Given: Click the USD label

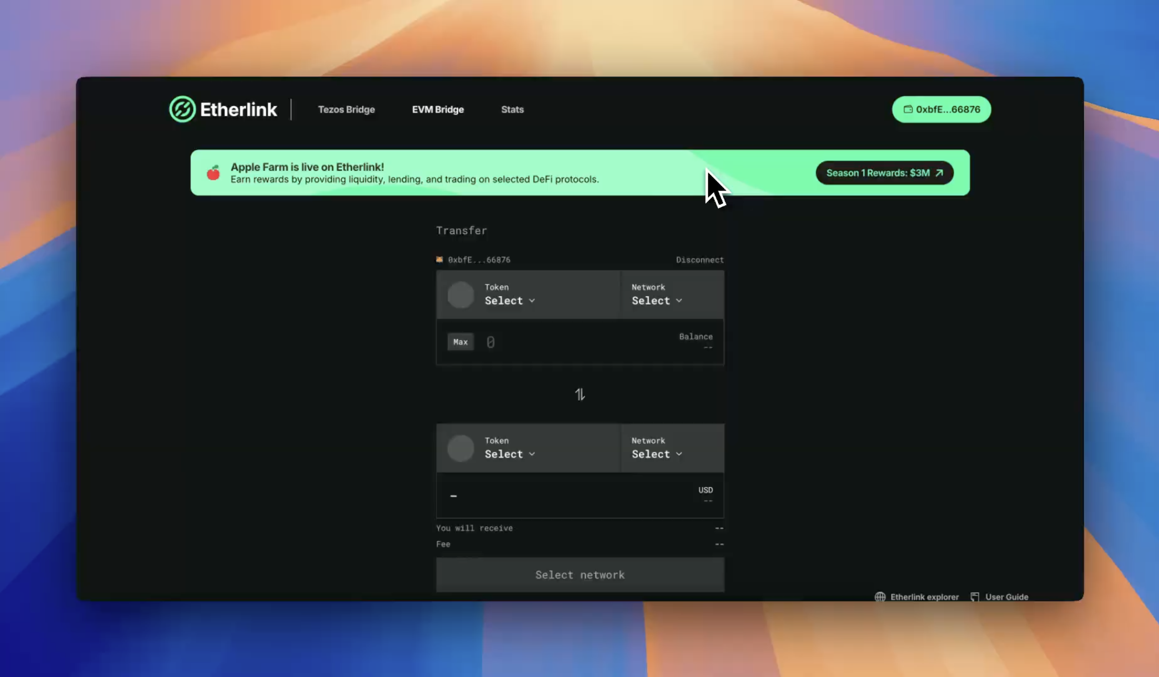Looking at the screenshot, I should point(706,490).
